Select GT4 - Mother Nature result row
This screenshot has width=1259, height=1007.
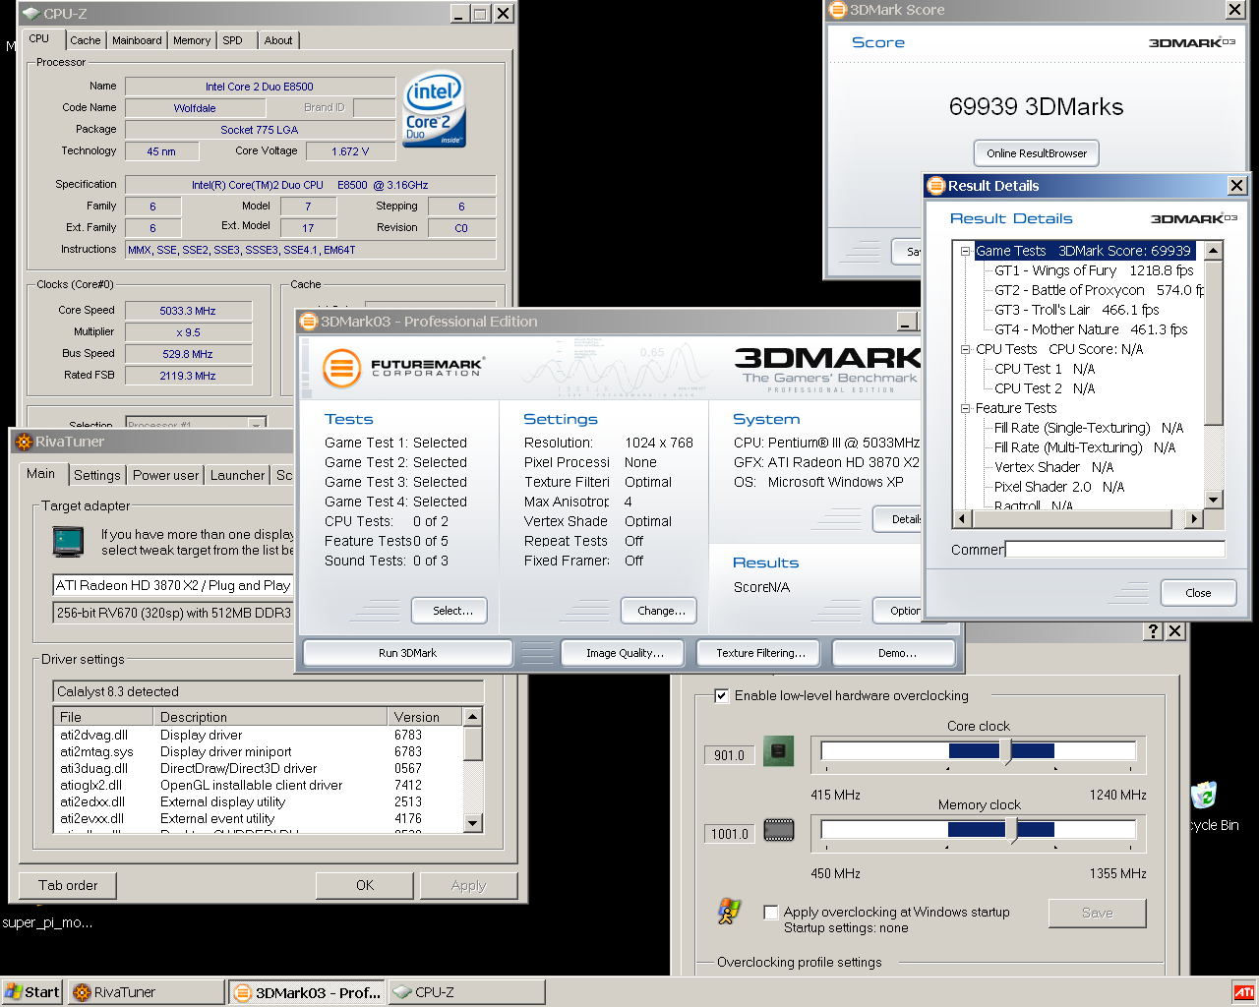tap(1090, 329)
